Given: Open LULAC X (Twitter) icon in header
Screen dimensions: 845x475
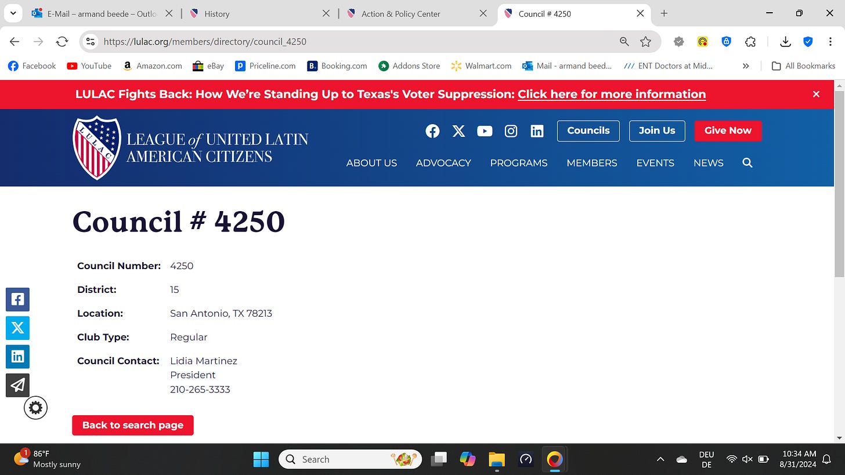Looking at the screenshot, I should (458, 131).
